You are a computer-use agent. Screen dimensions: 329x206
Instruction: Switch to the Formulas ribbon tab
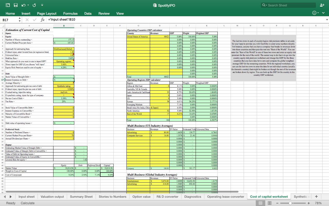coord(70,13)
